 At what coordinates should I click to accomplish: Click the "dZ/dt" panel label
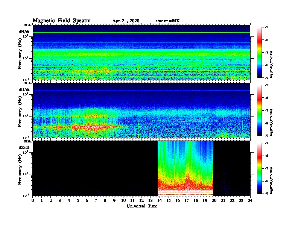point(24,147)
